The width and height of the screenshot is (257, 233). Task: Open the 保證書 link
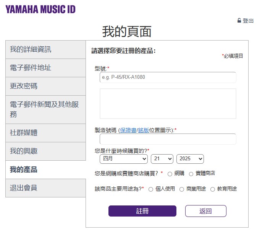point(128,130)
